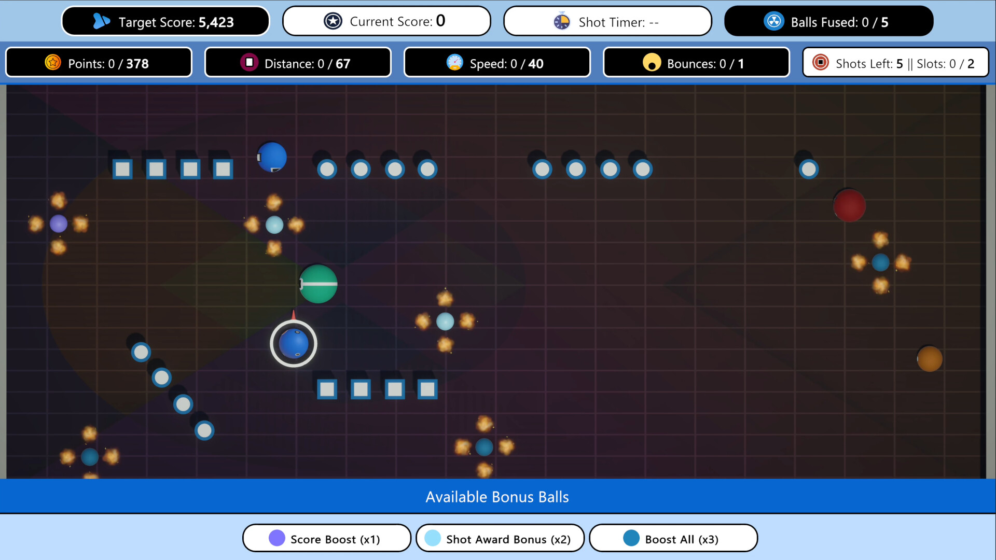
Task: Select the purple Score Boost swatch circle
Action: pos(276,538)
